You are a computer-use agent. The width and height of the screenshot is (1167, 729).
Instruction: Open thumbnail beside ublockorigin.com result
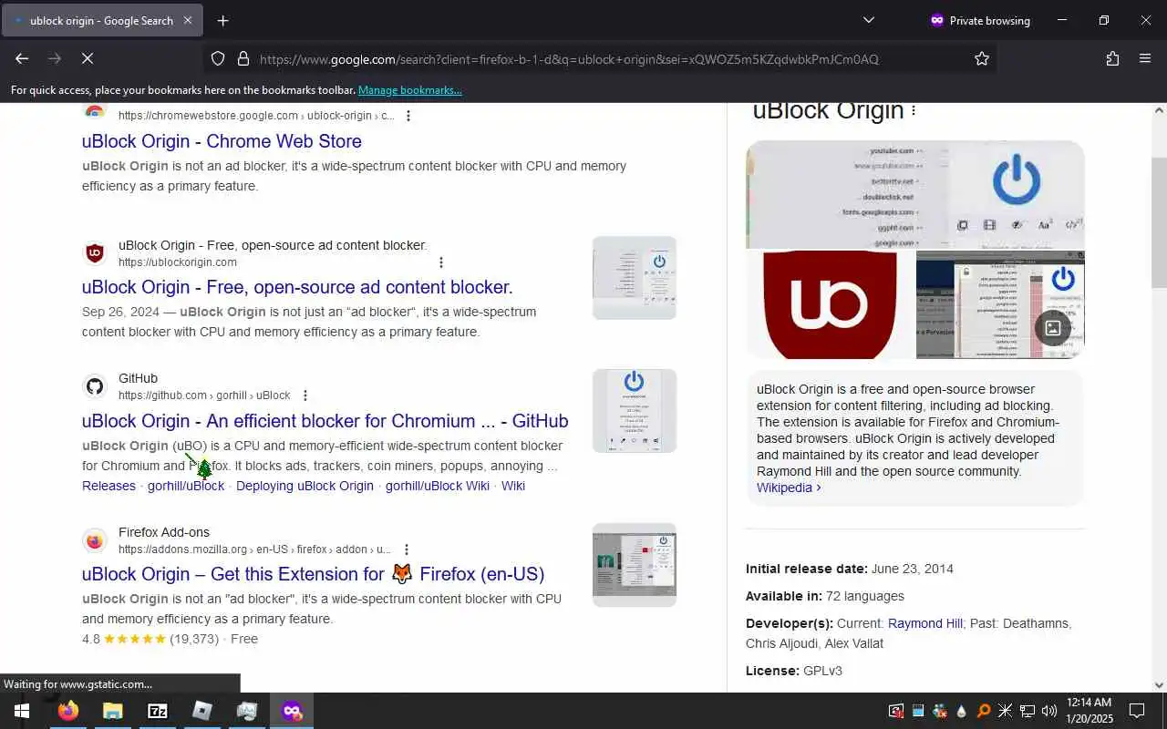(635, 278)
